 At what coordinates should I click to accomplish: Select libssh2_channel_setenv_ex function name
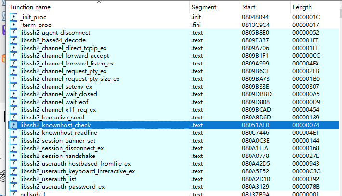[x=56, y=87]
